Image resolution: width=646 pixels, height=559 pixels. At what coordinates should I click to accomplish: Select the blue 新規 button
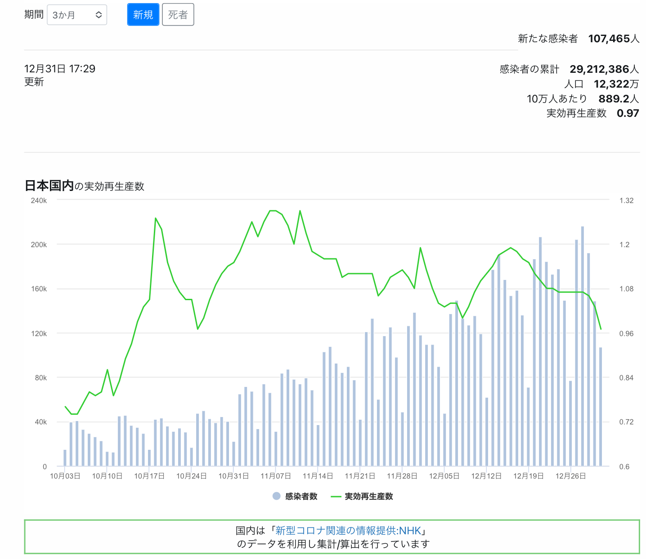pos(143,15)
